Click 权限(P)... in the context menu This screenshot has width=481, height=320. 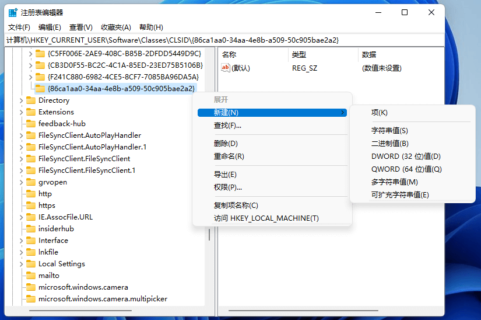[x=227, y=187]
